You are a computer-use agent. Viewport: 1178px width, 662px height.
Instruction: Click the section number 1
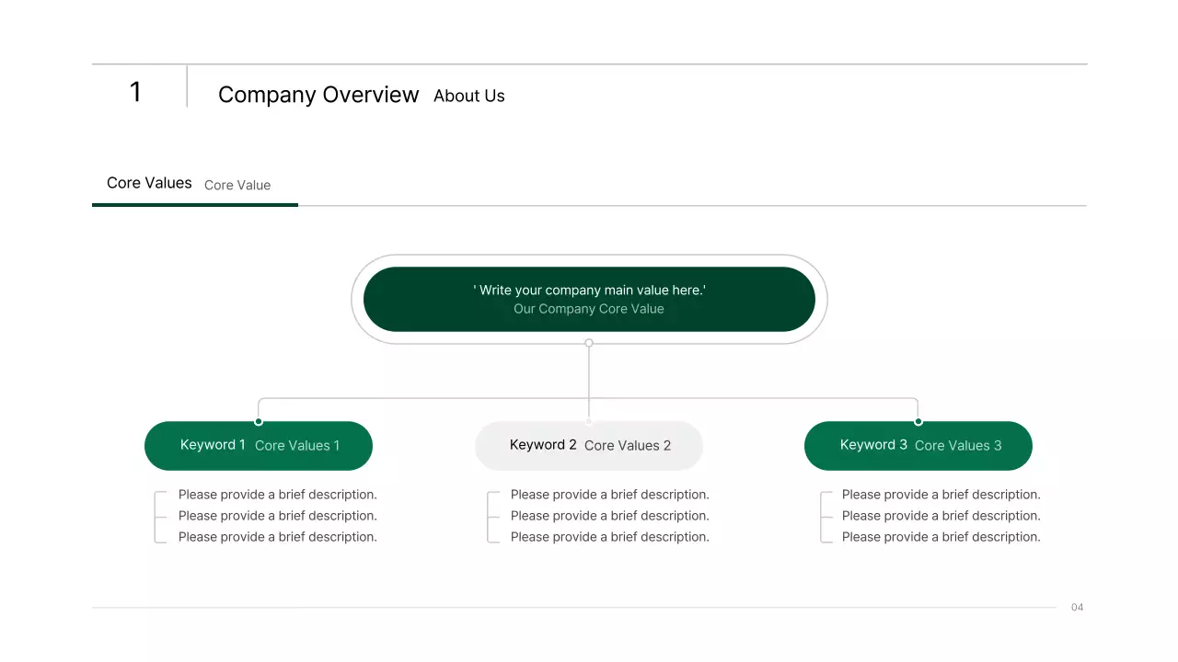click(x=135, y=92)
